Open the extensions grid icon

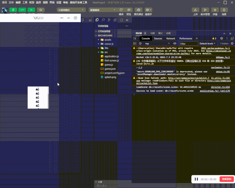coord(115,20)
